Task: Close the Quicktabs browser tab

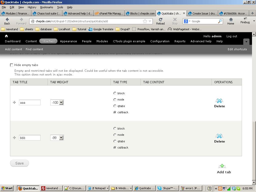Action: click(184, 13)
